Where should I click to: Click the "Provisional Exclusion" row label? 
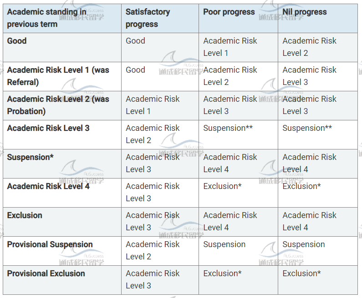pyautogui.click(x=46, y=273)
